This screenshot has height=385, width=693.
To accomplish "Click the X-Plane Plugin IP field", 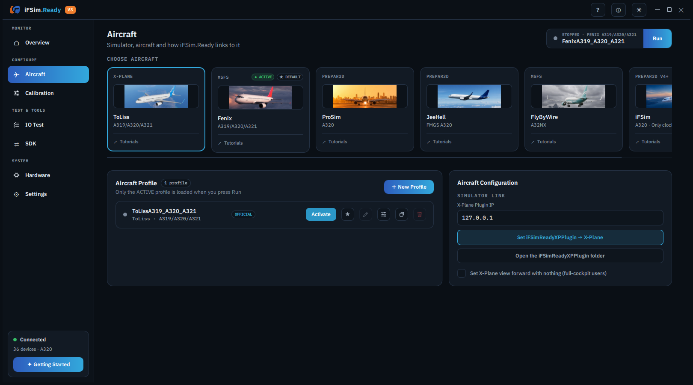I will pos(560,218).
